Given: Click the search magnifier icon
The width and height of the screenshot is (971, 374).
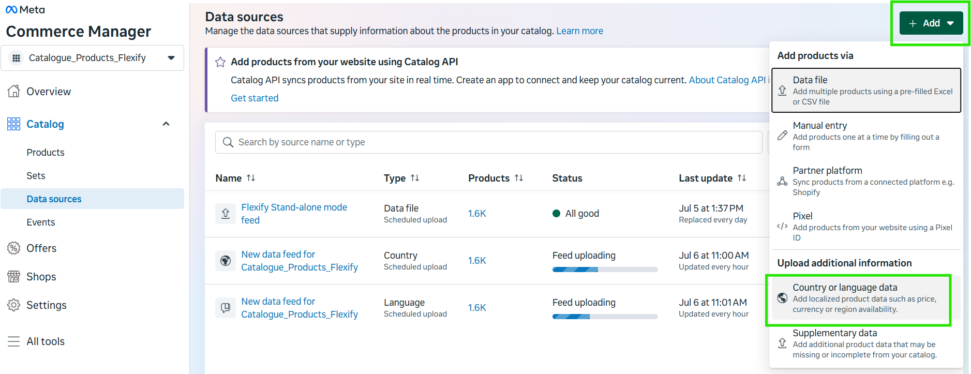Looking at the screenshot, I should [228, 142].
